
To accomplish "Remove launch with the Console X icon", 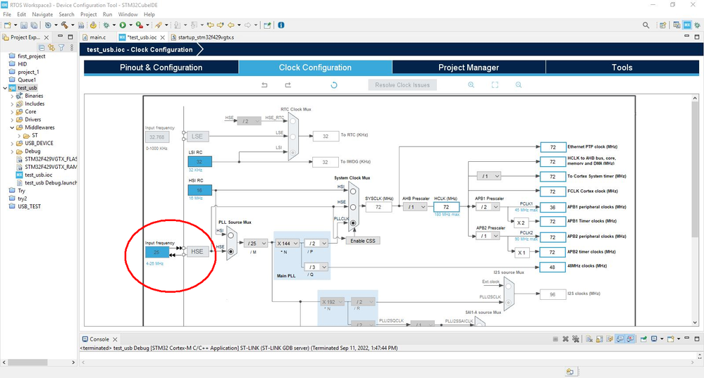I will point(566,339).
